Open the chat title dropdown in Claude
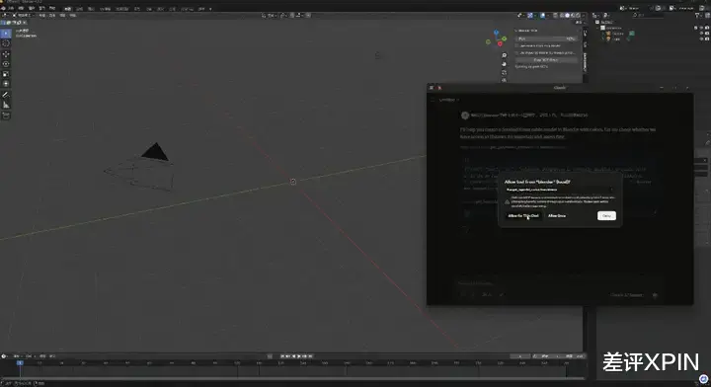 click(x=449, y=100)
